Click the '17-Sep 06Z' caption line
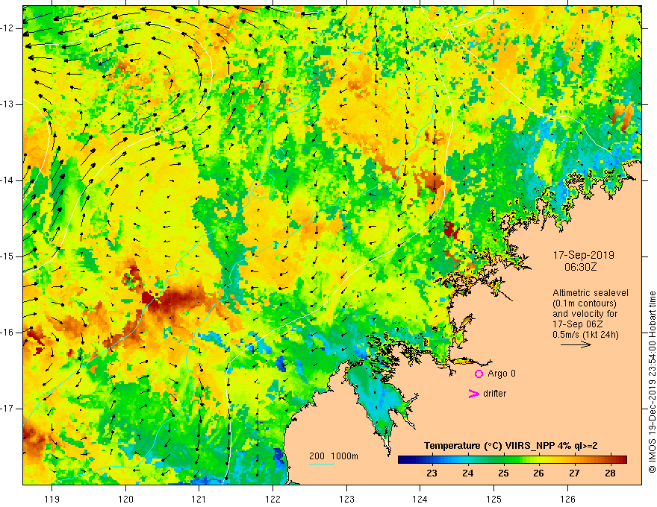Viewport: 657px width, 507px height. point(579,324)
